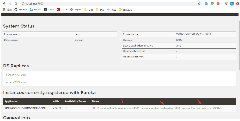The width and height of the screenshot is (240, 121).
Task: Open the media control playlist icon
Action: (226, 4)
